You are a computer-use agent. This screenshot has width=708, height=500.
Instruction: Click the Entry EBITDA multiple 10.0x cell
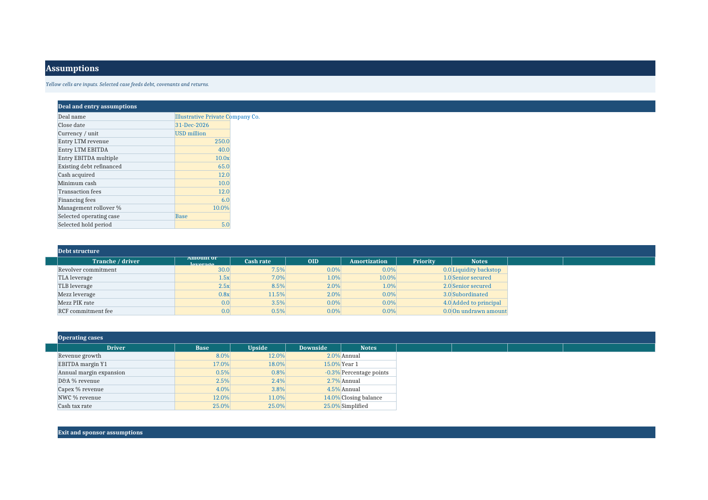point(202,158)
